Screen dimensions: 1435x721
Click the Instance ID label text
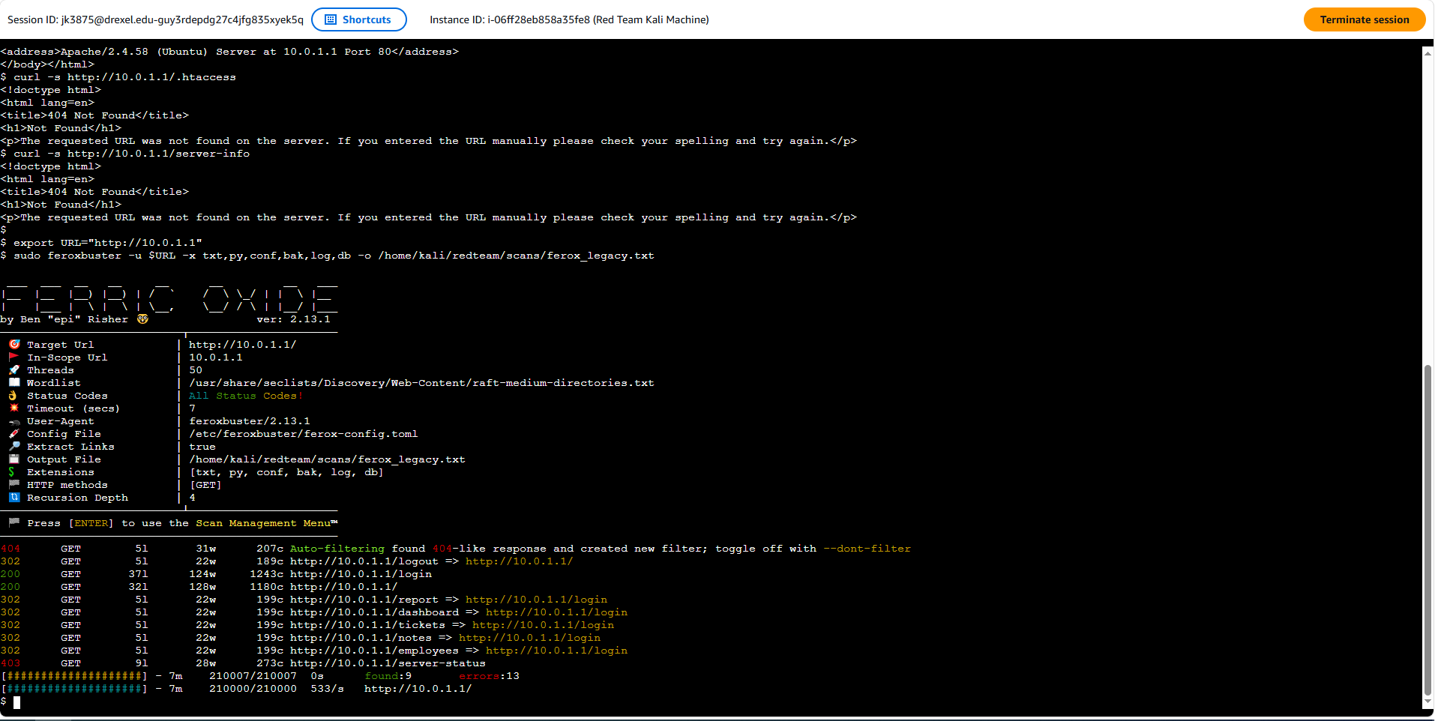click(x=569, y=19)
